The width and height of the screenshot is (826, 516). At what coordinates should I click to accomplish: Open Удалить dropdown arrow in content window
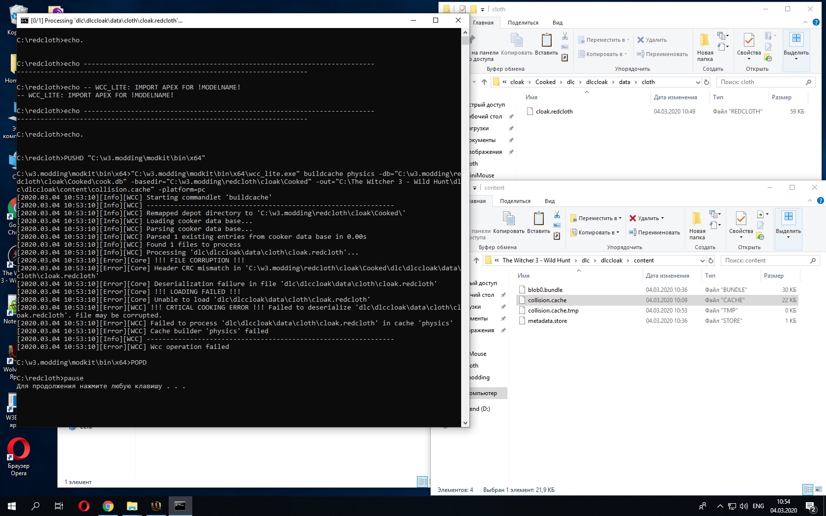(662, 218)
